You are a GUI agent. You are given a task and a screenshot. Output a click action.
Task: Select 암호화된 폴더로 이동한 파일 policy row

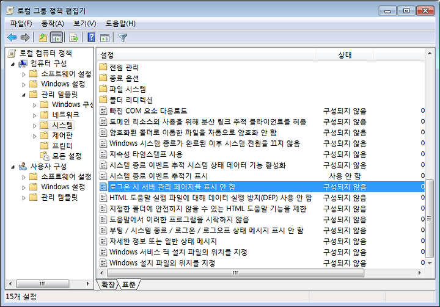(193, 132)
